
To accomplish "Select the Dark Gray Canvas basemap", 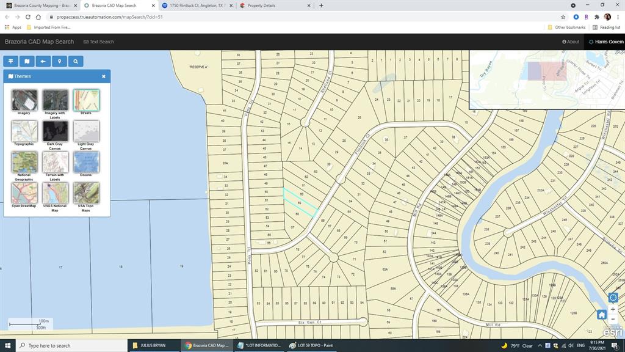I will [55, 131].
